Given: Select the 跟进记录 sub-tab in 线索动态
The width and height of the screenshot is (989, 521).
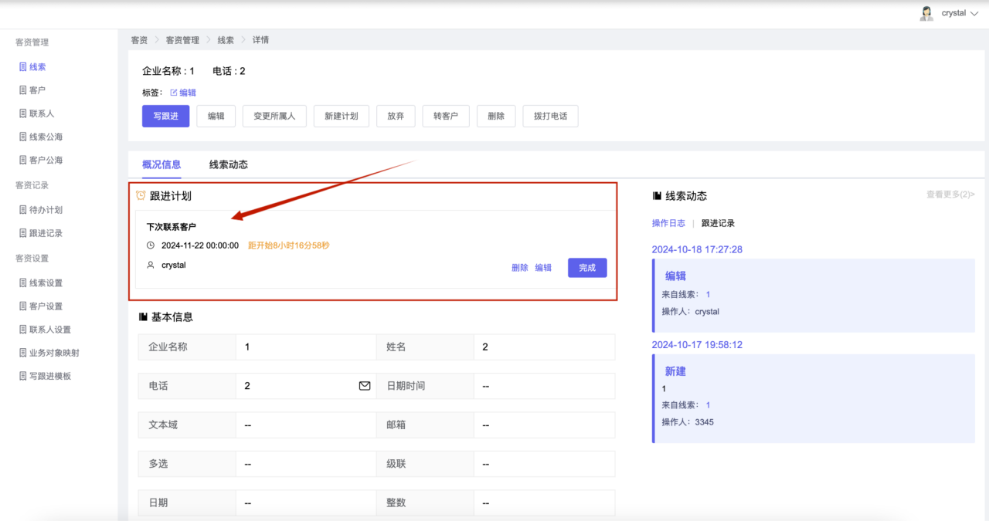Looking at the screenshot, I should (718, 223).
